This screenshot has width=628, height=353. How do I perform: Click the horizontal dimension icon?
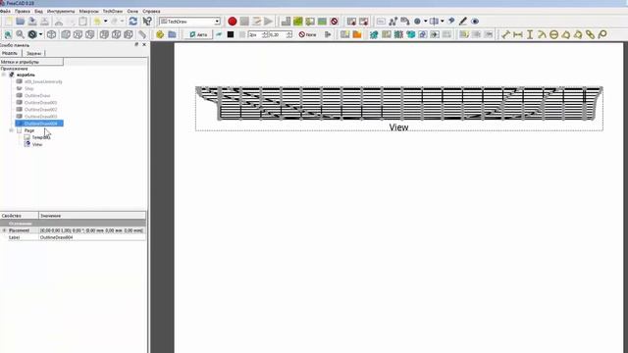point(517,35)
